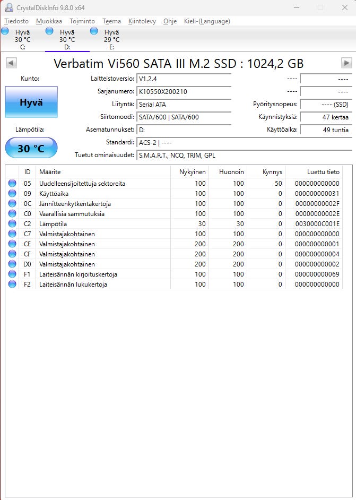Go to previous disk with left arrow
356x500 pixels.
(11, 63)
